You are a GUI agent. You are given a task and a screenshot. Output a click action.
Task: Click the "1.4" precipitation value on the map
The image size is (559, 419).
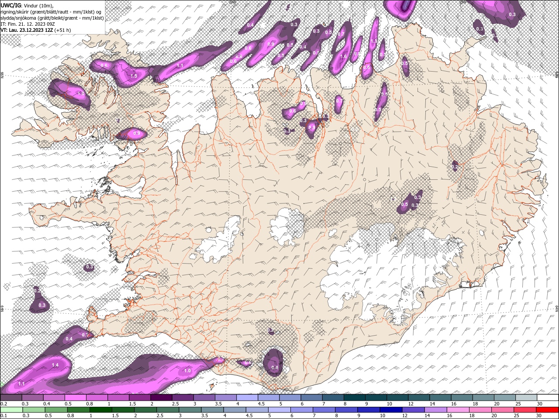[x=55, y=365]
